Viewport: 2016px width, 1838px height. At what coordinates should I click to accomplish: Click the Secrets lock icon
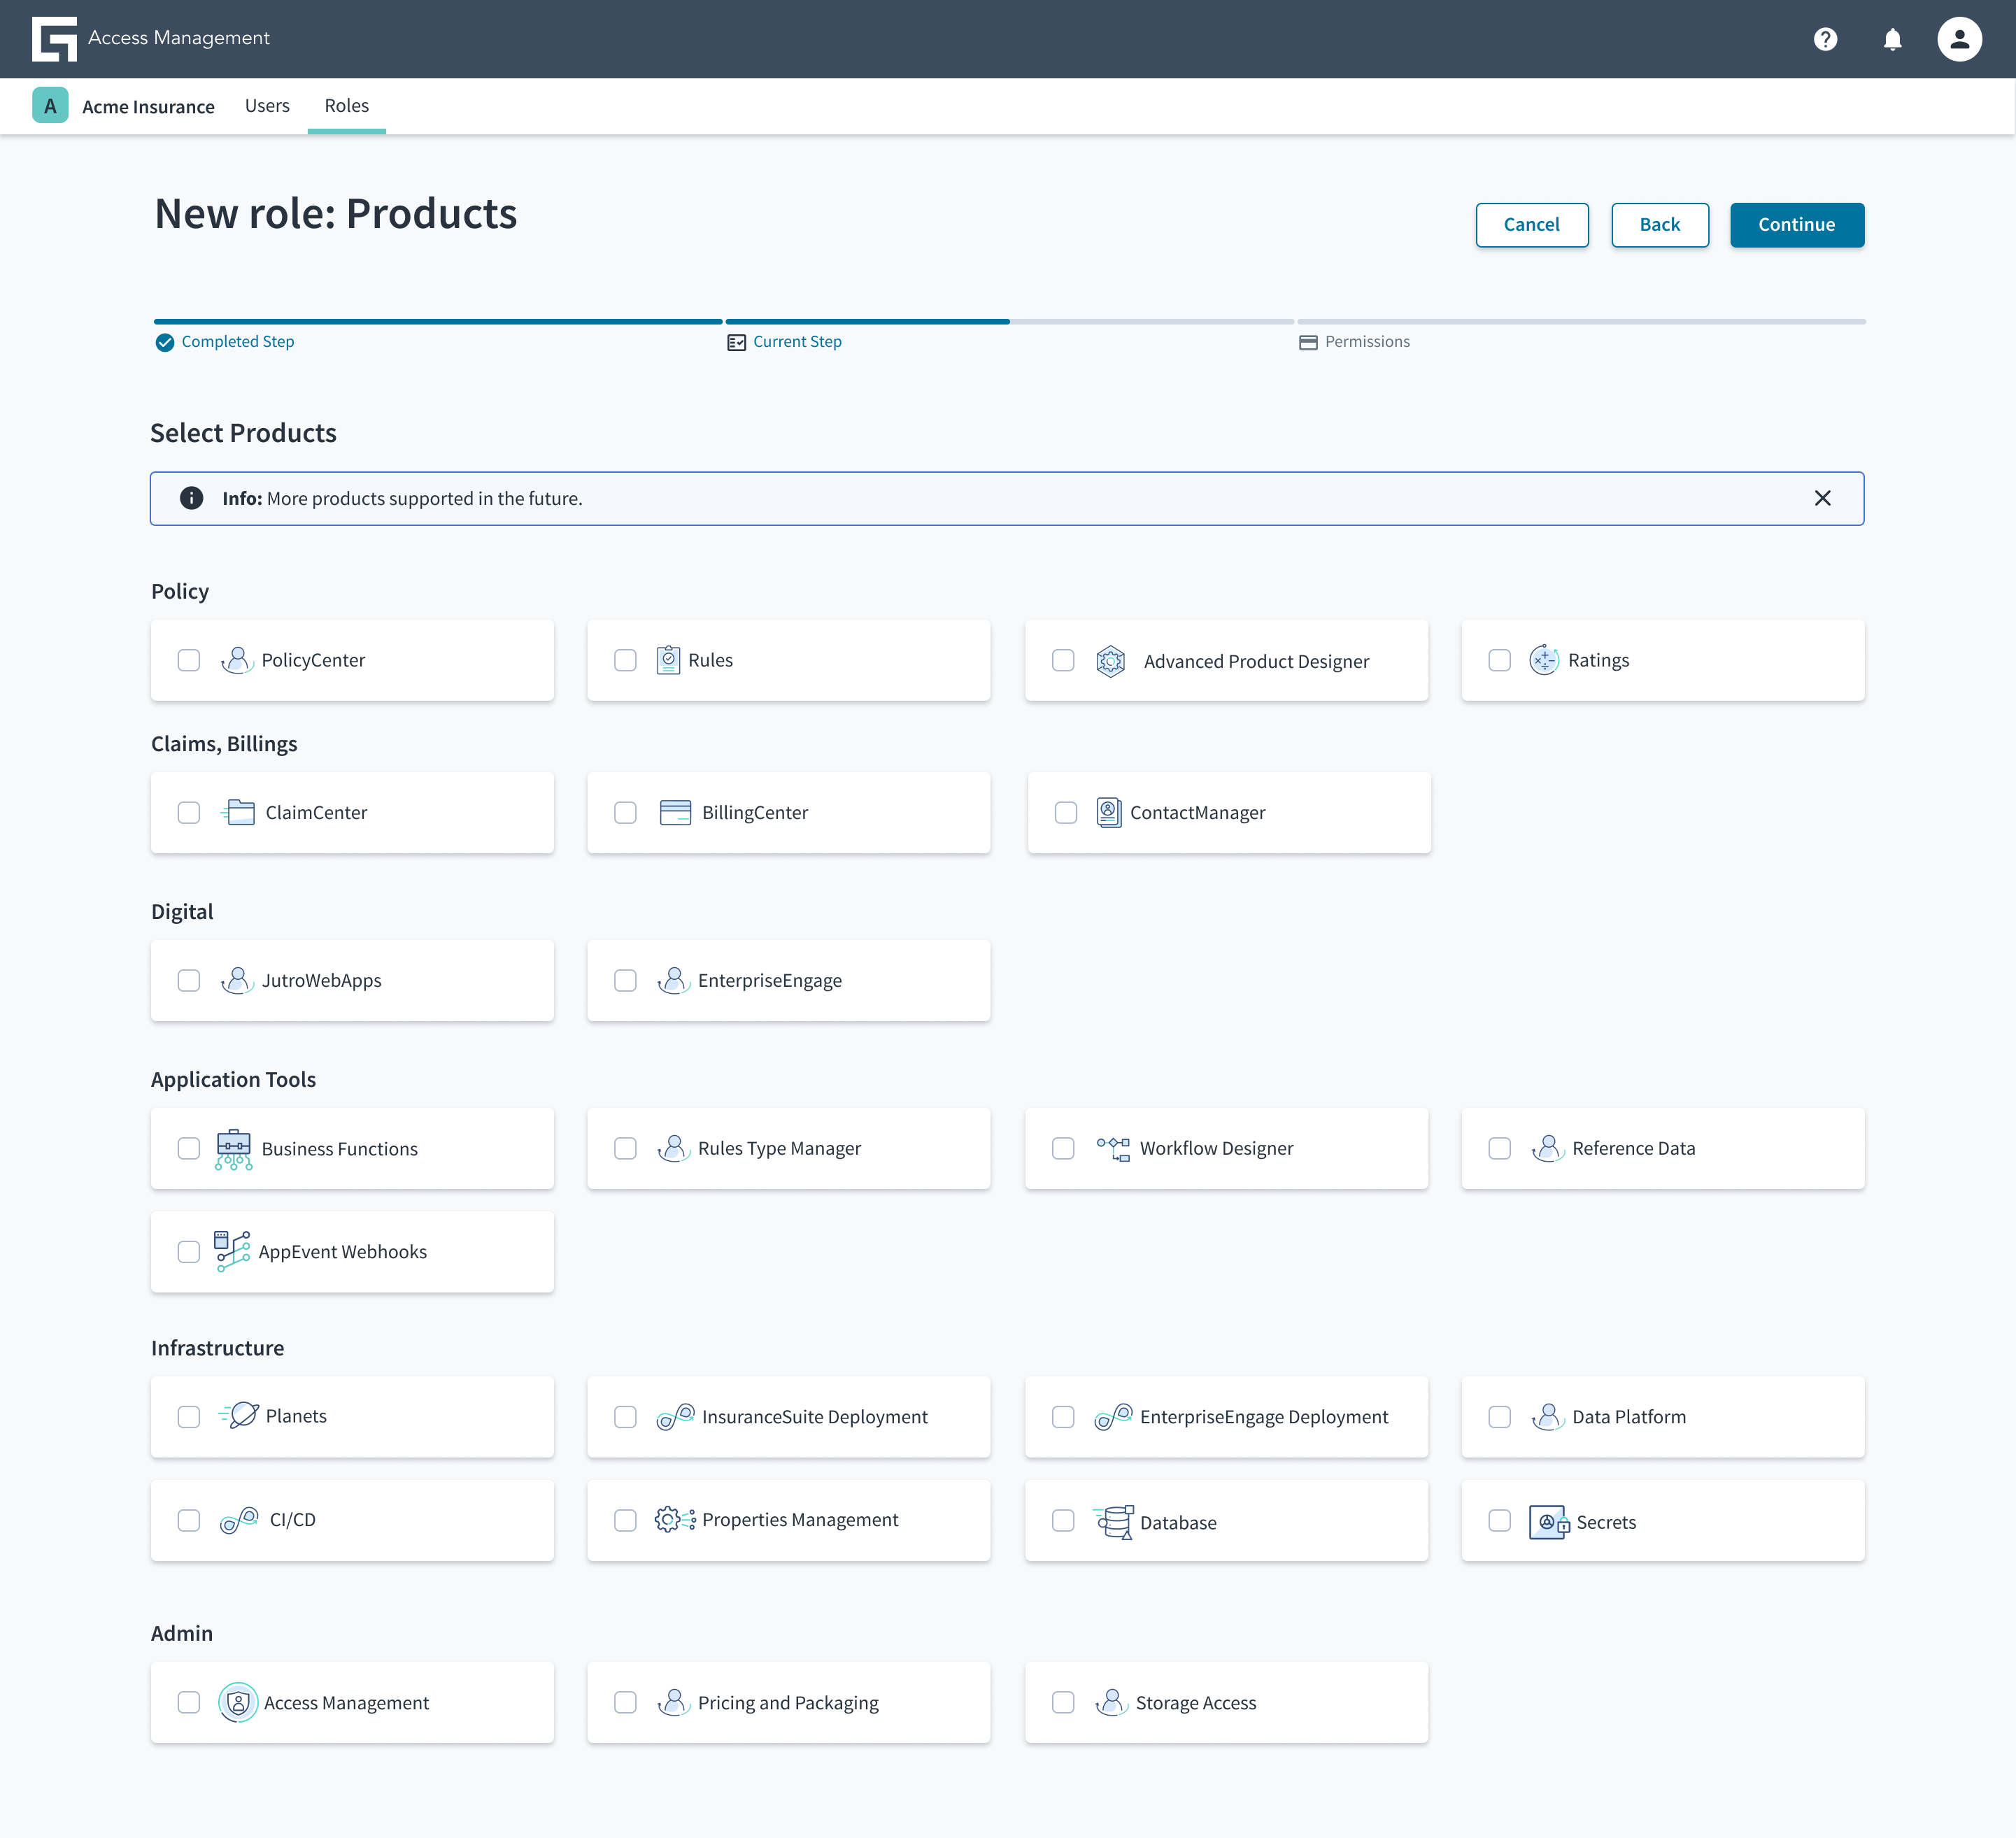coord(1548,1522)
